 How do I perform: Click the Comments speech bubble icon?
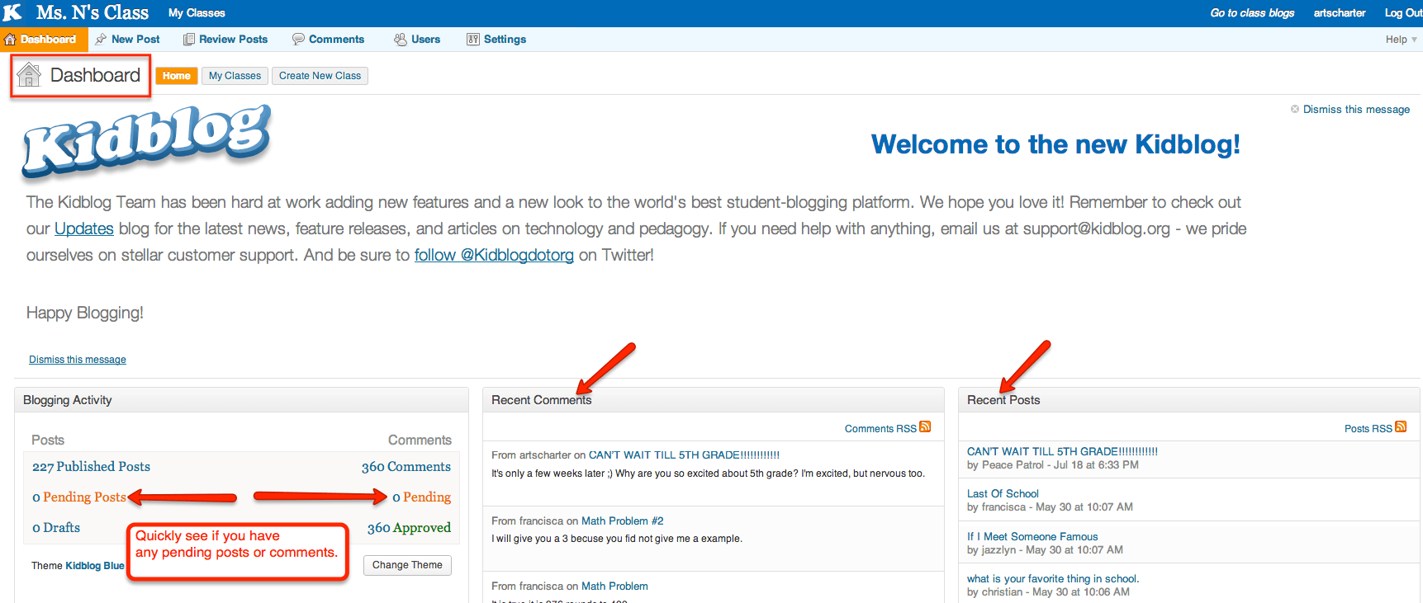tap(298, 40)
